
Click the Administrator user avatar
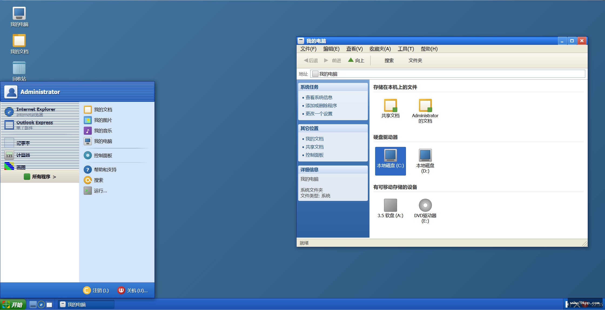click(x=11, y=92)
